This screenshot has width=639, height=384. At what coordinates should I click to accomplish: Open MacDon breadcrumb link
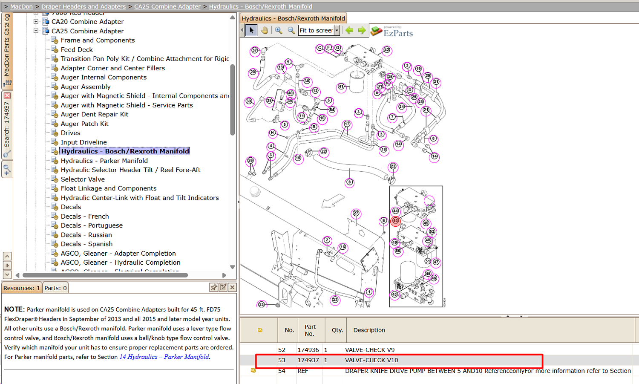click(21, 6)
